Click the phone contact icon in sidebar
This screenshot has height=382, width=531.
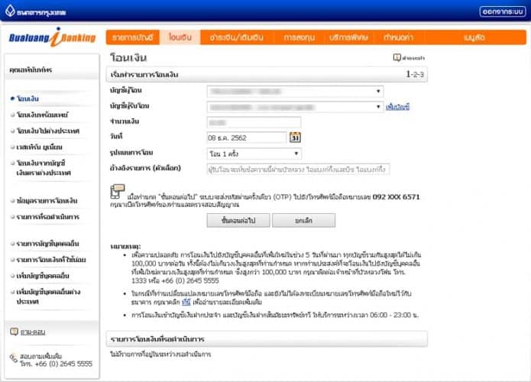[15, 358]
